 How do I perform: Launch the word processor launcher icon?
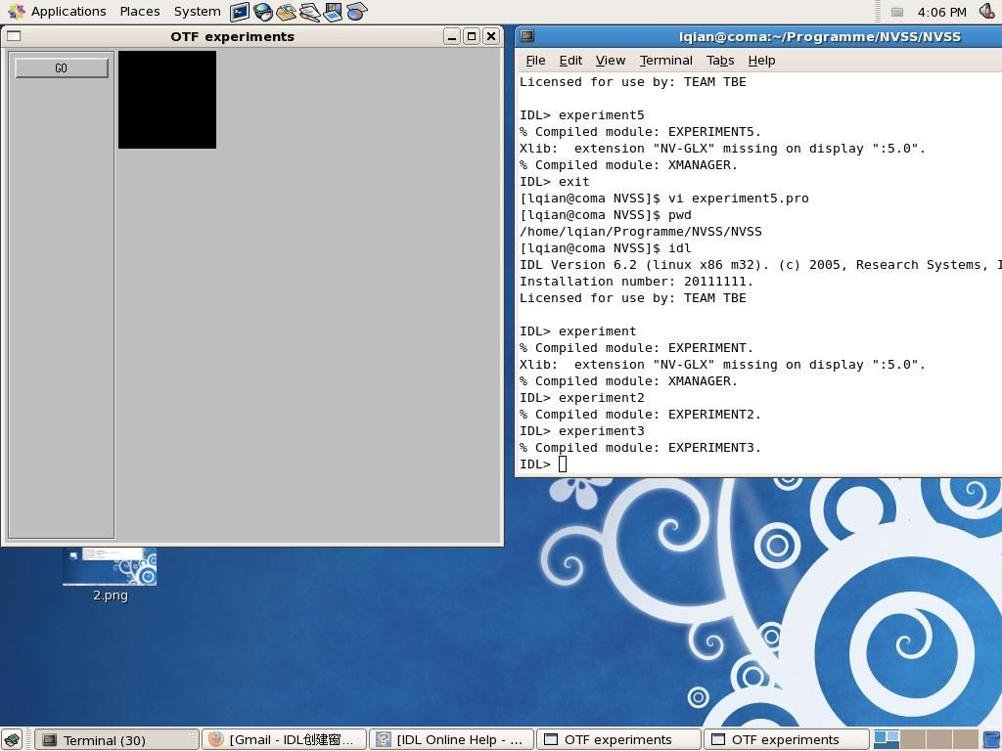tap(310, 12)
